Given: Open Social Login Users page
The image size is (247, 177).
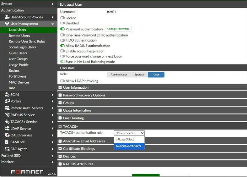Looking at the screenshot, I should (22, 47).
